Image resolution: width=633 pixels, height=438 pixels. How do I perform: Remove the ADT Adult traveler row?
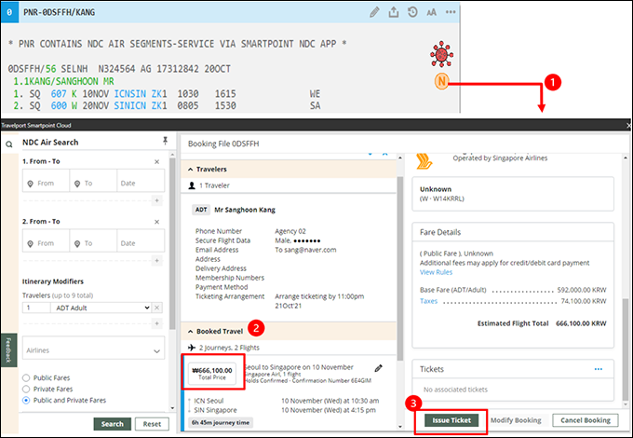pyautogui.click(x=157, y=308)
